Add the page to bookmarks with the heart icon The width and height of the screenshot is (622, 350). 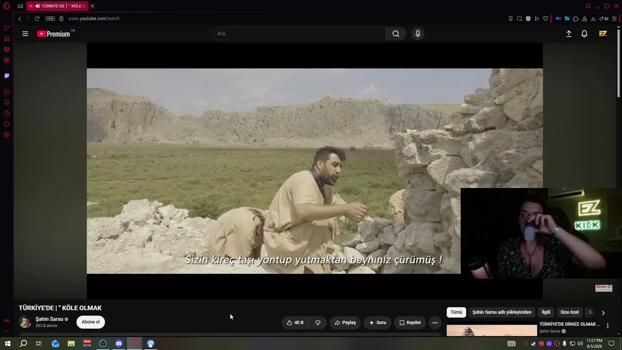546,18
